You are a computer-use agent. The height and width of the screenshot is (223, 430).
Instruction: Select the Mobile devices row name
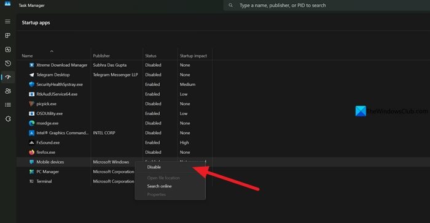pyautogui.click(x=50, y=162)
